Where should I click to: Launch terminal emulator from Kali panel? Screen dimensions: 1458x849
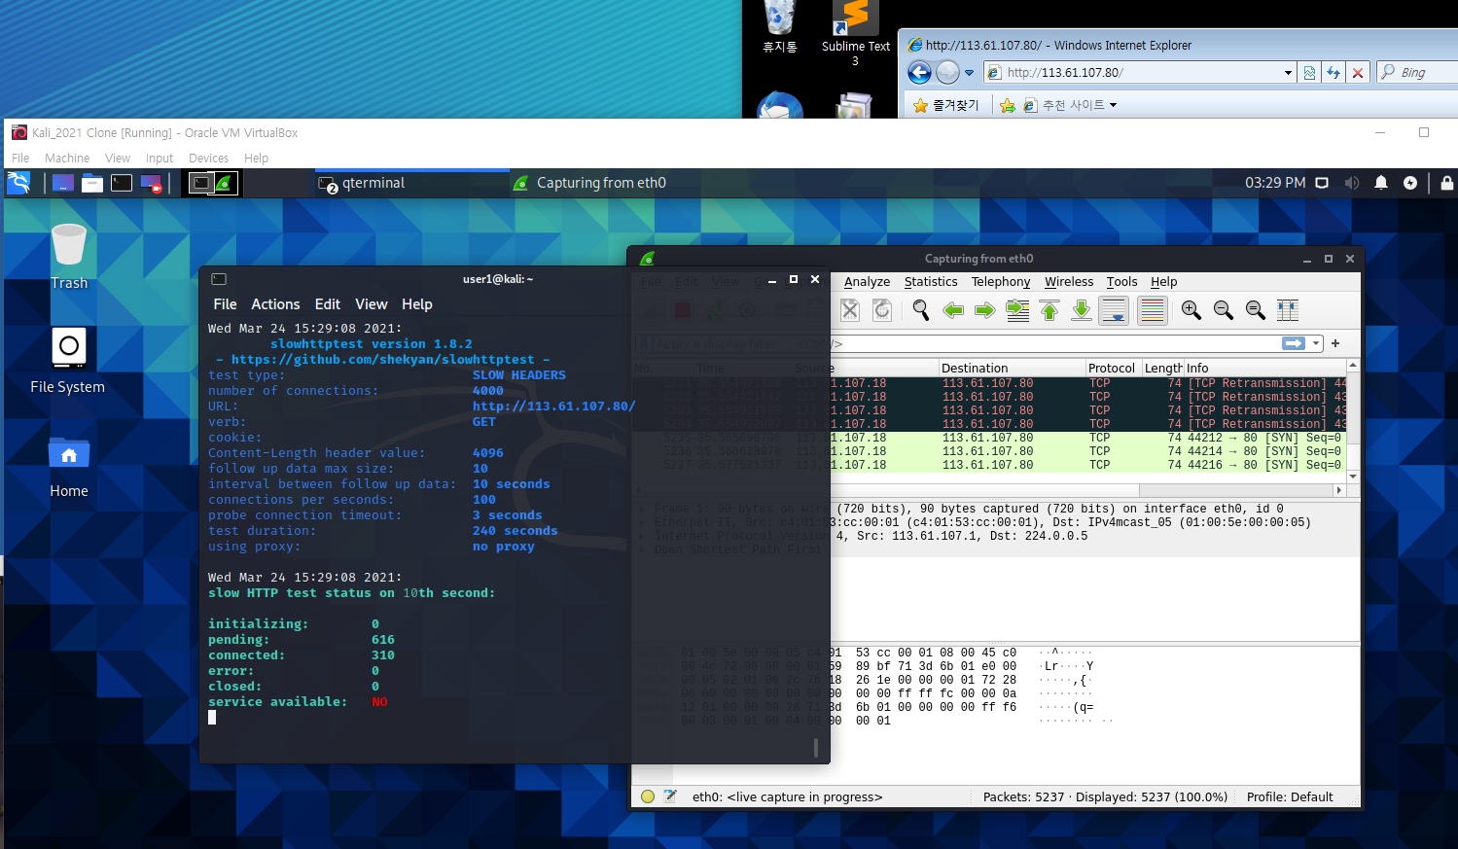click(x=122, y=182)
